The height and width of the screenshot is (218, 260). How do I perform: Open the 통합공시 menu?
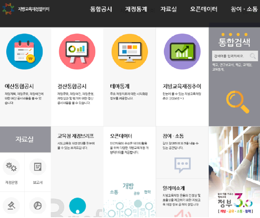tap(101, 9)
